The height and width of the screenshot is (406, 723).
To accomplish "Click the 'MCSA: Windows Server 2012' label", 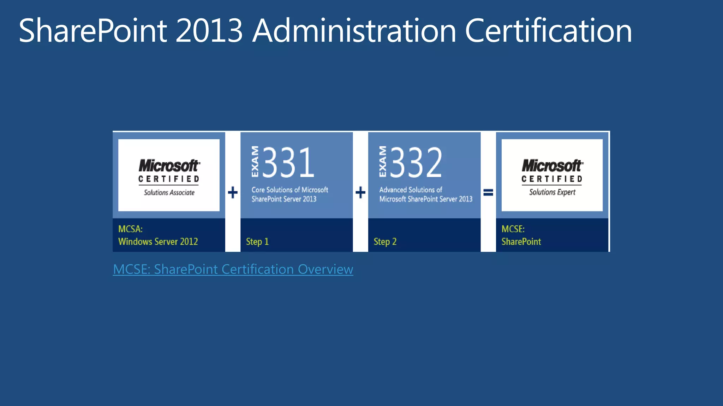I will [158, 235].
